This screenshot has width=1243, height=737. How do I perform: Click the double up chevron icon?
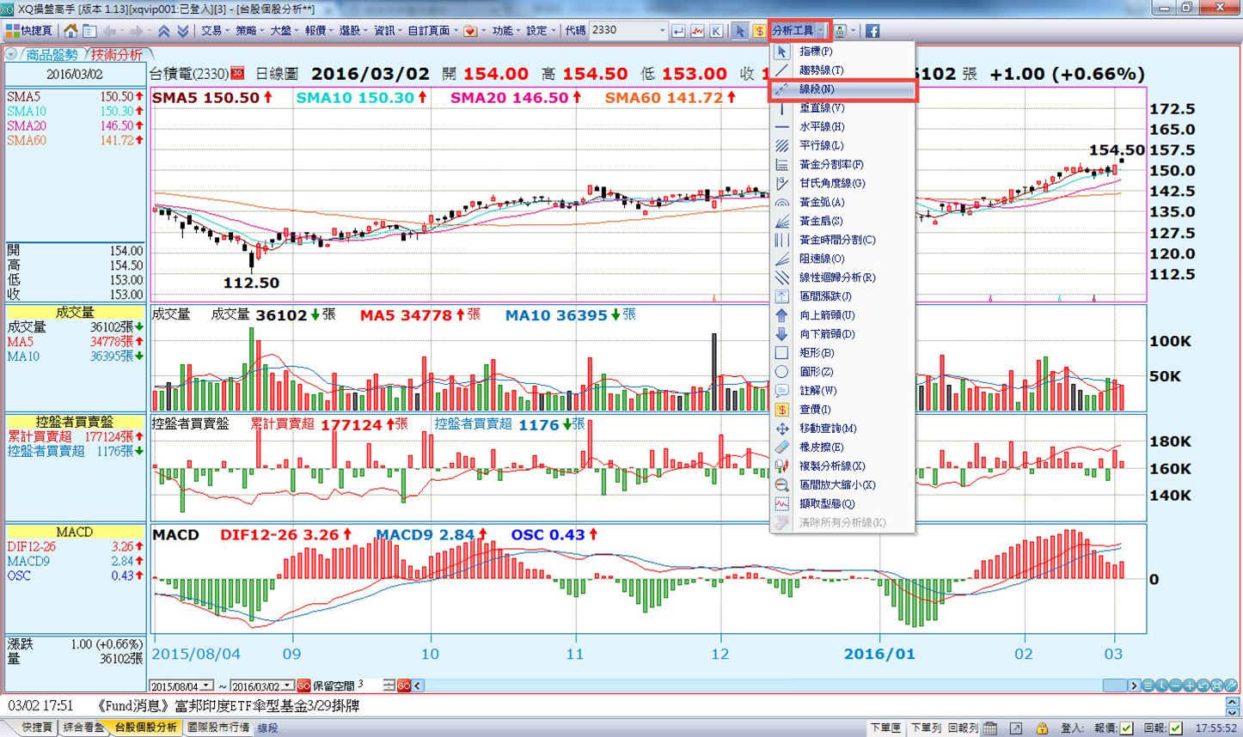click(163, 31)
